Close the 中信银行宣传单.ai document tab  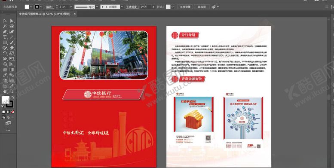click(x=74, y=14)
